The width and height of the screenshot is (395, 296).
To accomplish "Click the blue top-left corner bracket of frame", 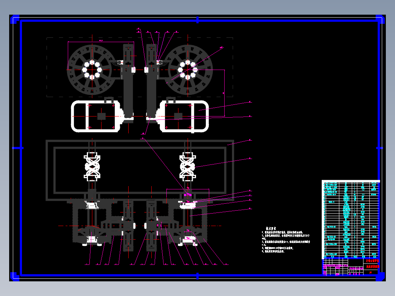I will pyautogui.click(x=15, y=20).
